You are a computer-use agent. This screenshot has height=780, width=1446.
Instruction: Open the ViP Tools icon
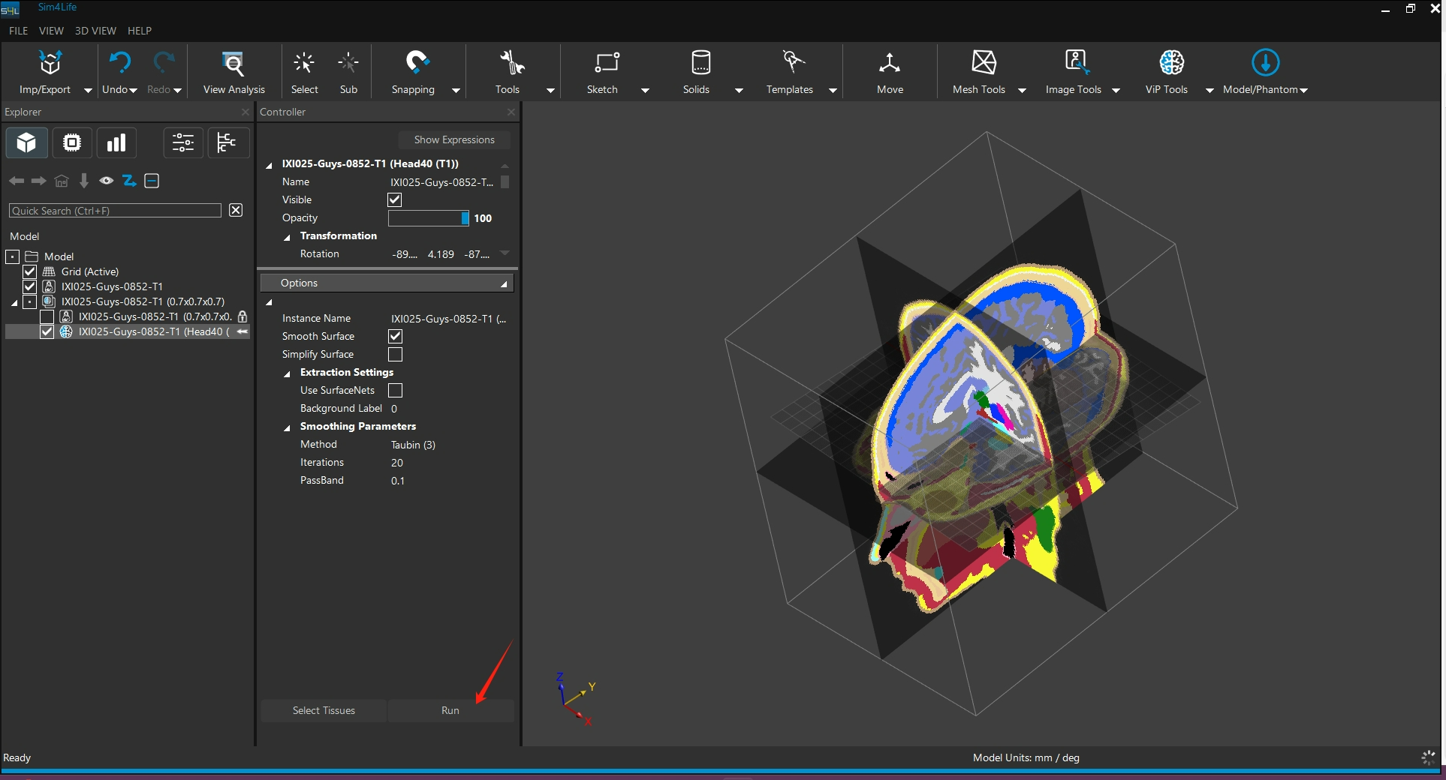click(1170, 63)
